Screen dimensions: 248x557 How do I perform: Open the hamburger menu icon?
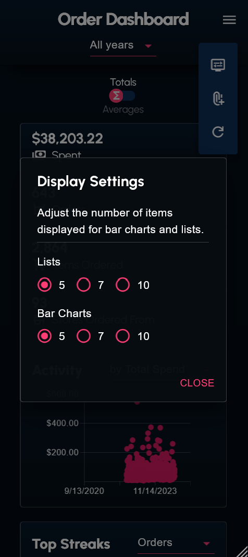coord(229,20)
